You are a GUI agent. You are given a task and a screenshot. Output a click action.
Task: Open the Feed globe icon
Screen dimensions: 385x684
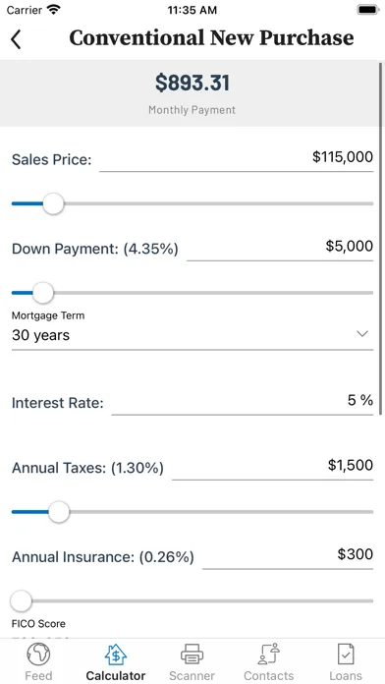point(38,655)
